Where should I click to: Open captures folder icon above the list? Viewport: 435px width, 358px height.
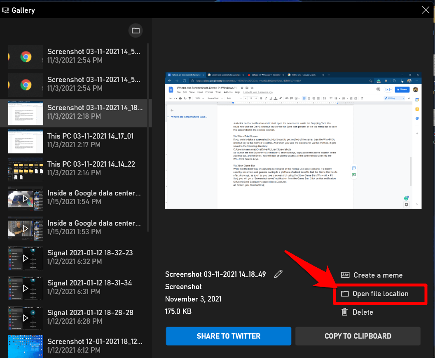click(135, 30)
